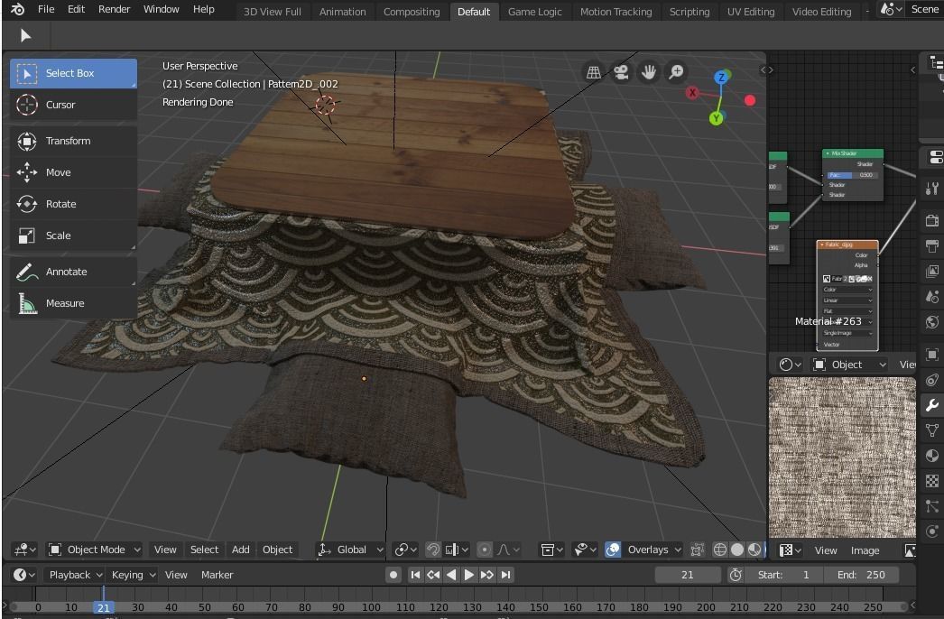Screen dimensions: 944x619
Task: Open the Scene properties cone-sphere tab
Action: click(x=932, y=297)
